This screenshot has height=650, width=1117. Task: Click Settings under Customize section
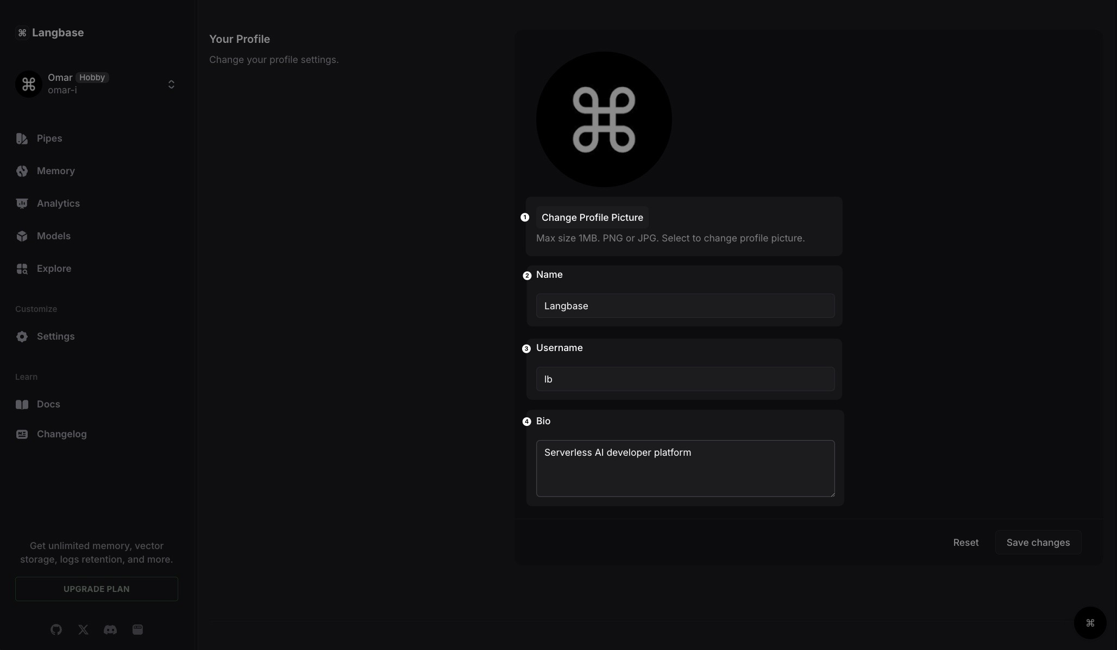click(x=55, y=336)
